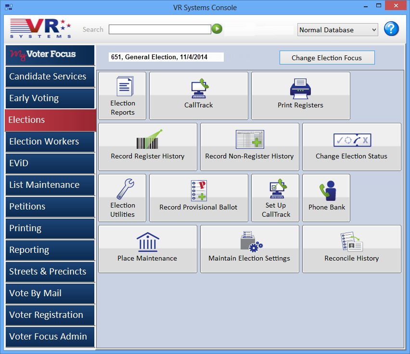Switch to List Maintenance section
410x354 pixels.
[x=50, y=185]
